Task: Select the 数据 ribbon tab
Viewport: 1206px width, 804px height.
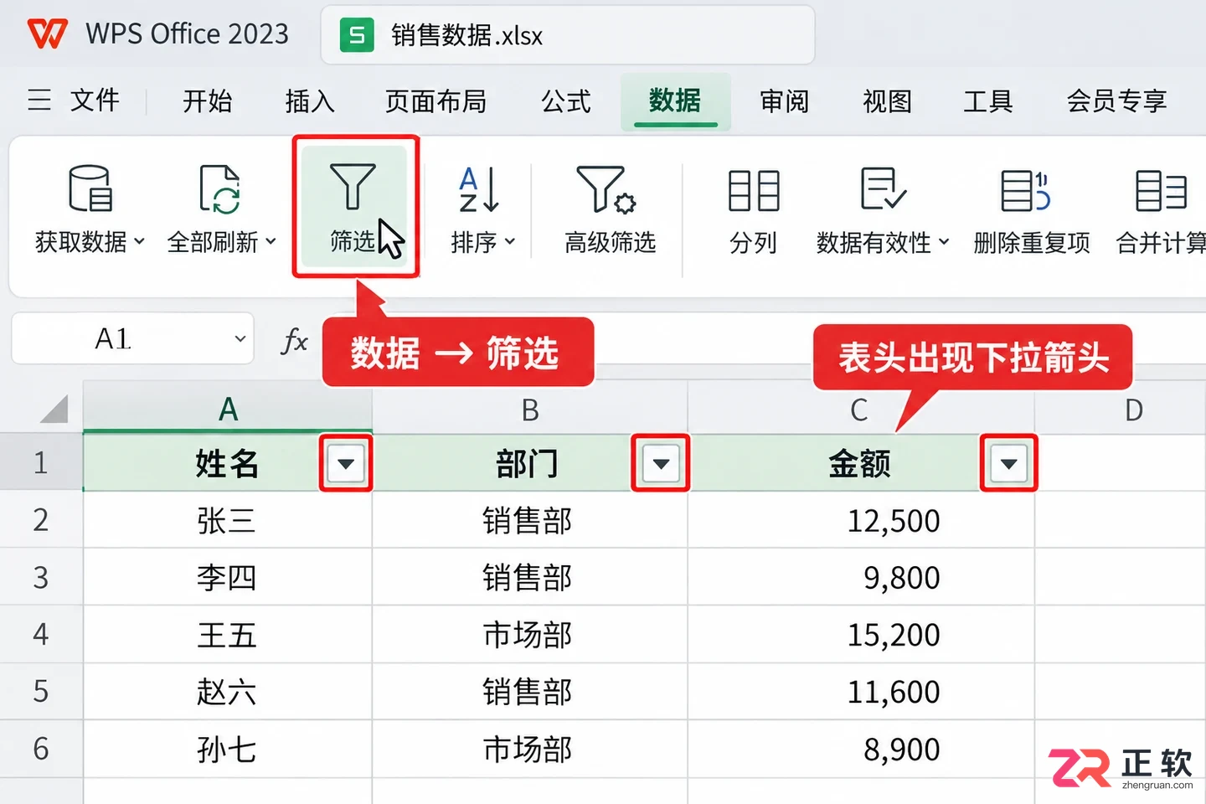Action: 675,101
